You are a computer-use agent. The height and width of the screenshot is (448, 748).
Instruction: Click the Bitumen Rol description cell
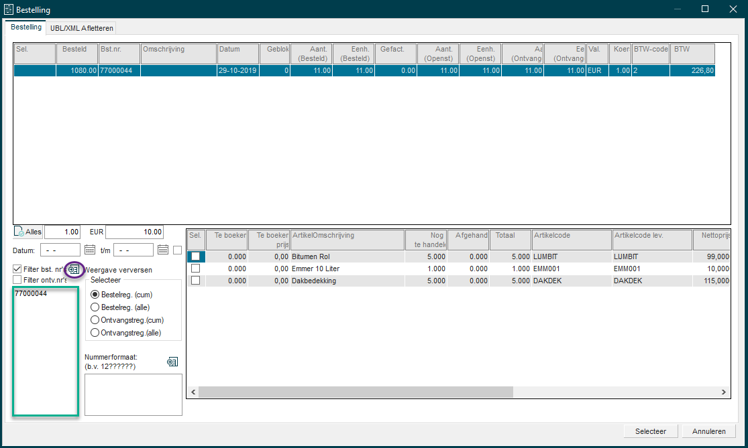[348, 256]
